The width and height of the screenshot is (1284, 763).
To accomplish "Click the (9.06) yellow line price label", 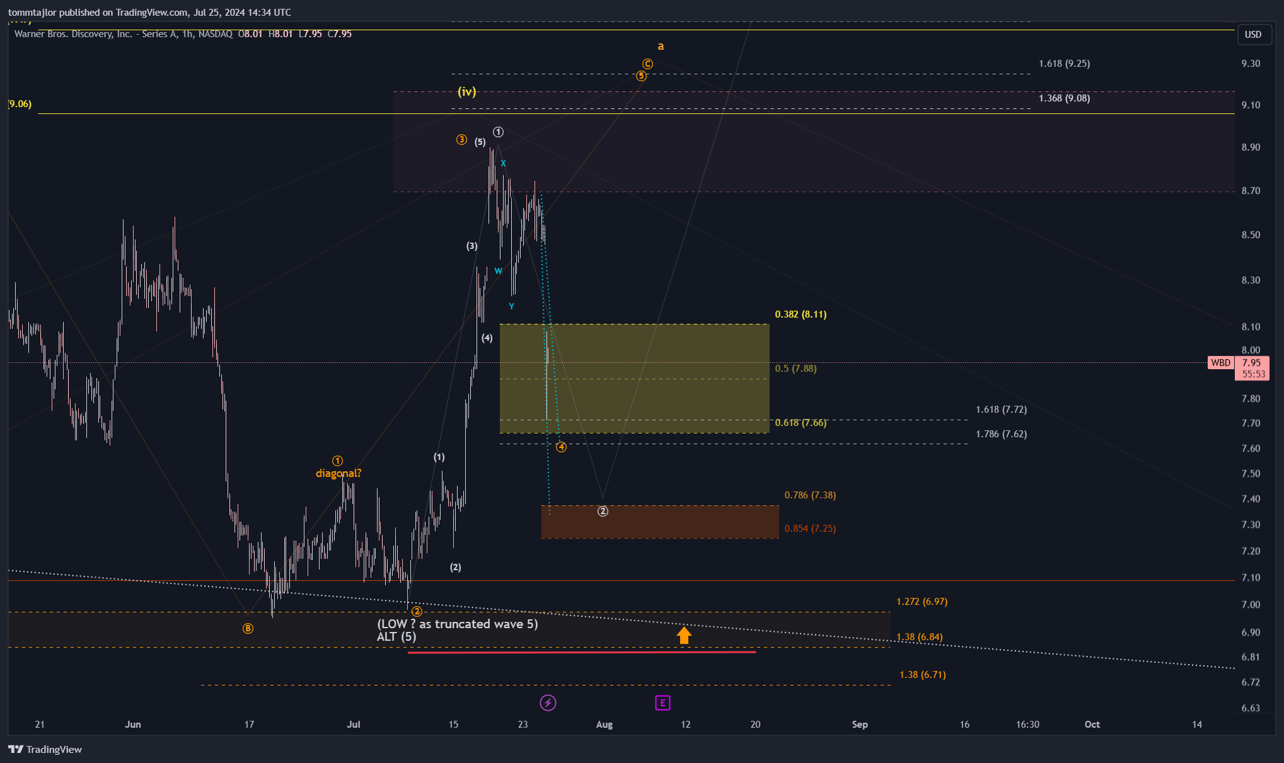I will tap(20, 104).
